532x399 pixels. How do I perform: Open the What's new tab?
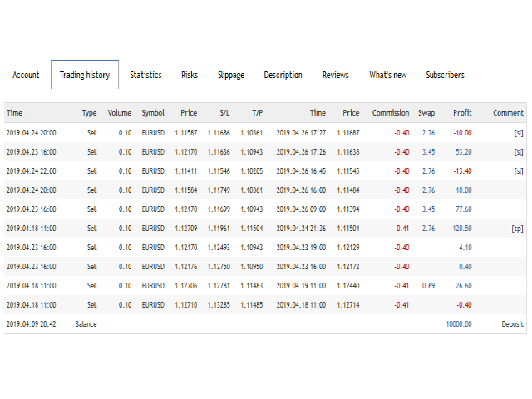coord(388,75)
